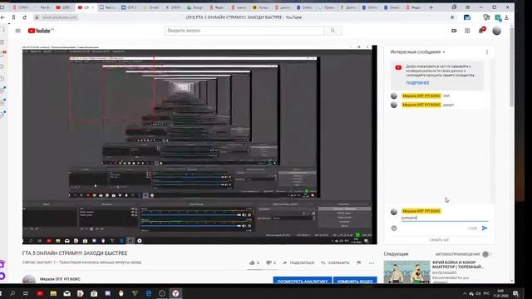
Task: Send the typed chat message
Action: 485,228
